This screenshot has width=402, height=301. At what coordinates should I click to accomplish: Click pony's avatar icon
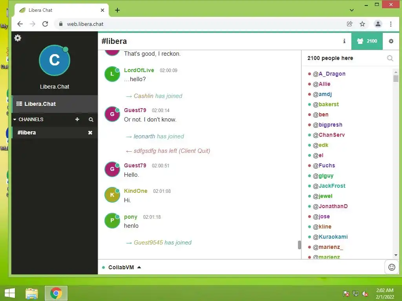point(112,221)
